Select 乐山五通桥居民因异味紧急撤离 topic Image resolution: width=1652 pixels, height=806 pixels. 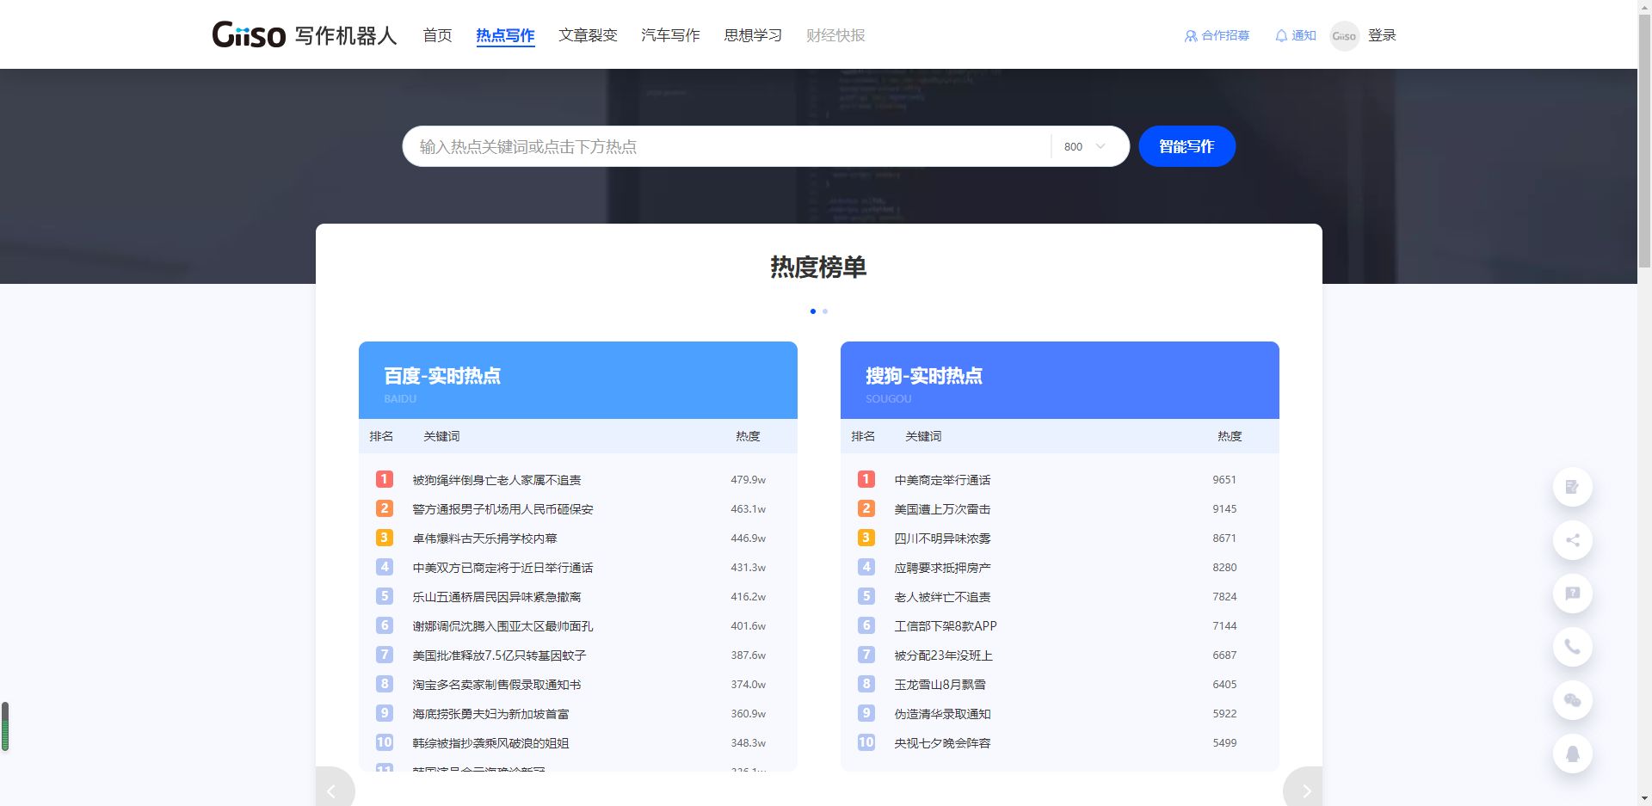coord(496,597)
